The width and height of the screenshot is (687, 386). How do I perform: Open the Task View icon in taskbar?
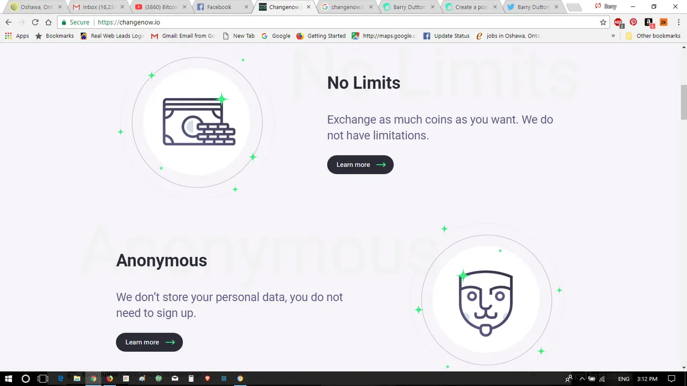(x=43, y=378)
